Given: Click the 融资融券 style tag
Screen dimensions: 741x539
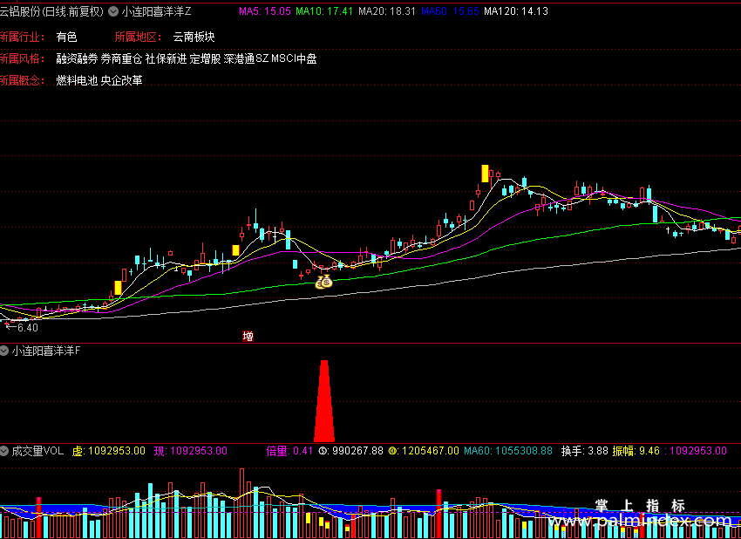Looking at the screenshot, I should pyautogui.click(x=77, y=58).
